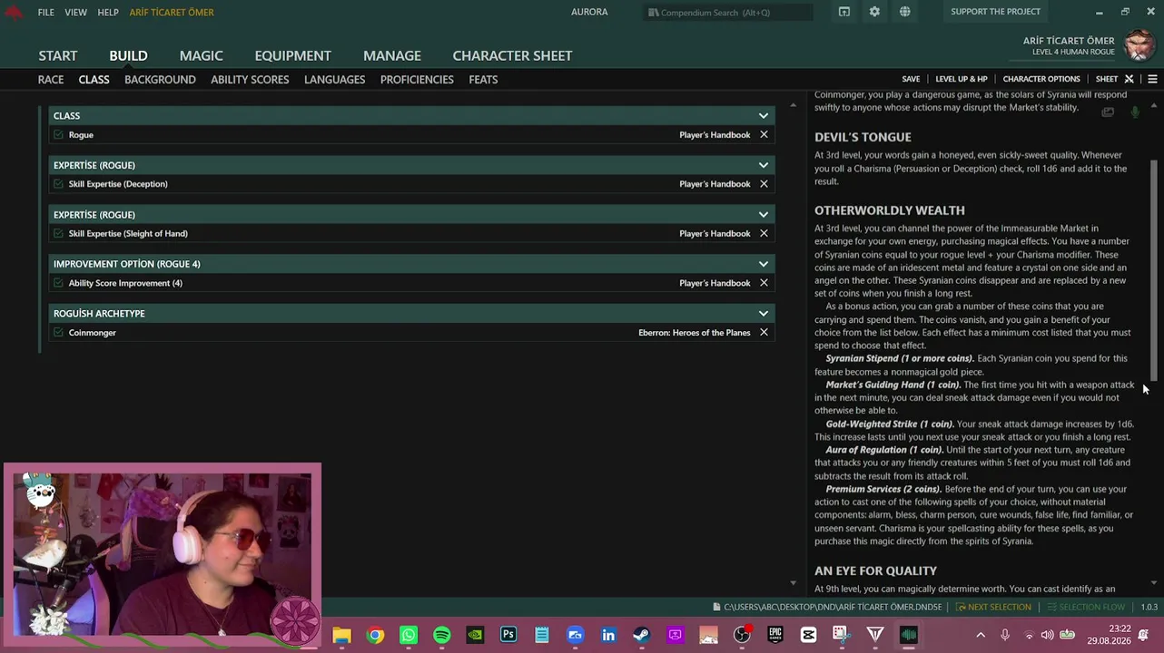Open NVIDIA app from the taskbar

point(475,635)
